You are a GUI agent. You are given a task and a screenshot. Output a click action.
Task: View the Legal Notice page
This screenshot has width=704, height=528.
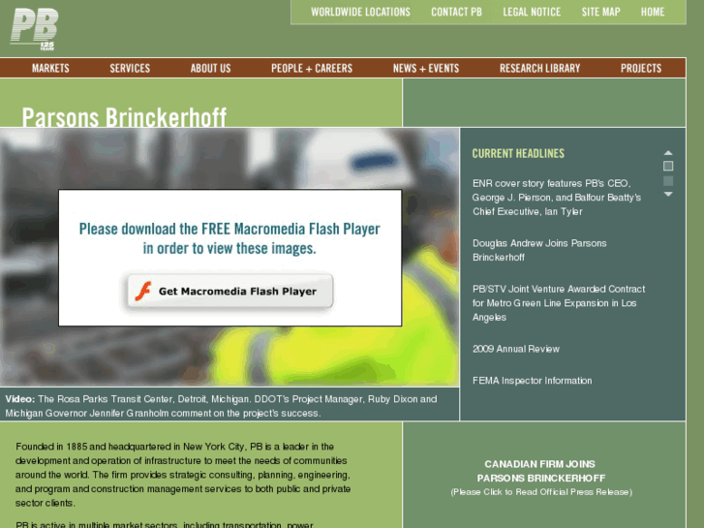coord(532,13)
